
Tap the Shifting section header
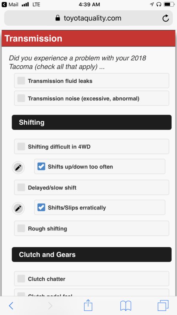point(92,122)
